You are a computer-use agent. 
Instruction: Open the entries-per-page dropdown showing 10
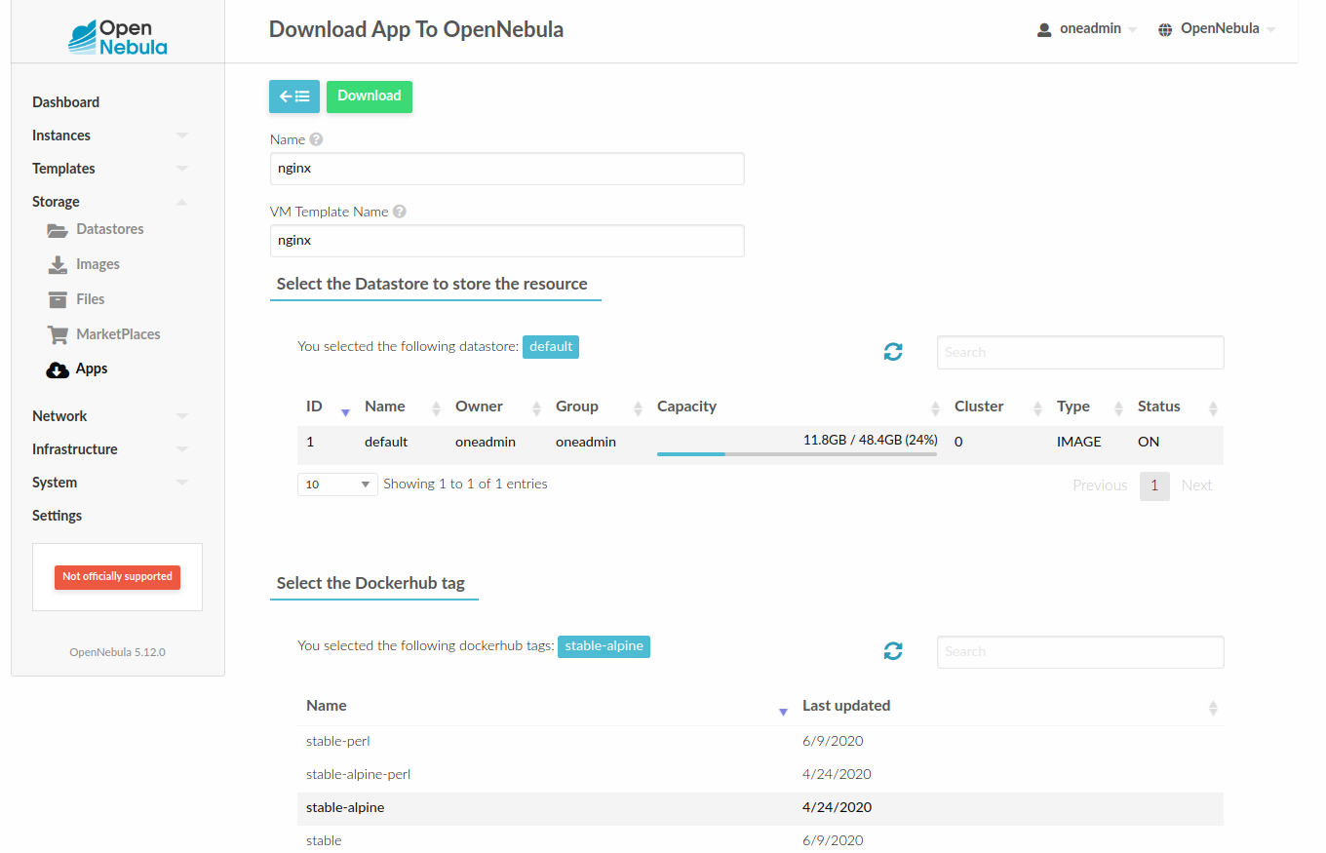pos(337,485)
